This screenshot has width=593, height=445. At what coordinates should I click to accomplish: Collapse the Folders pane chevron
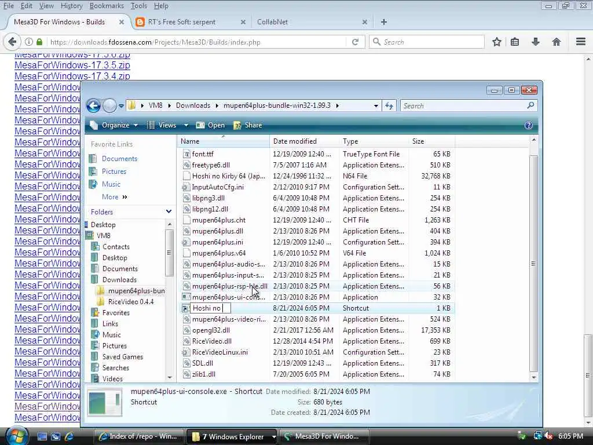click(x=169, y=211)
